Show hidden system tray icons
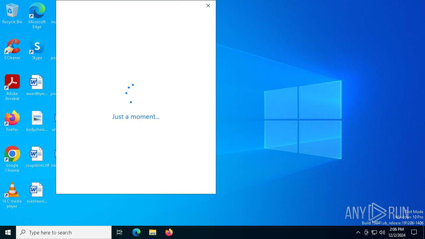 pos(358,232)
